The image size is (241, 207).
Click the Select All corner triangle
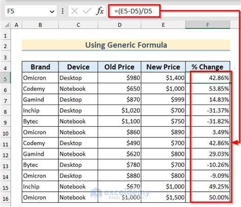click(x=7, y=25)
